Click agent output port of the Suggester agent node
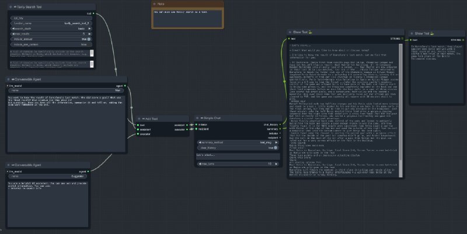 click(88, 172)
